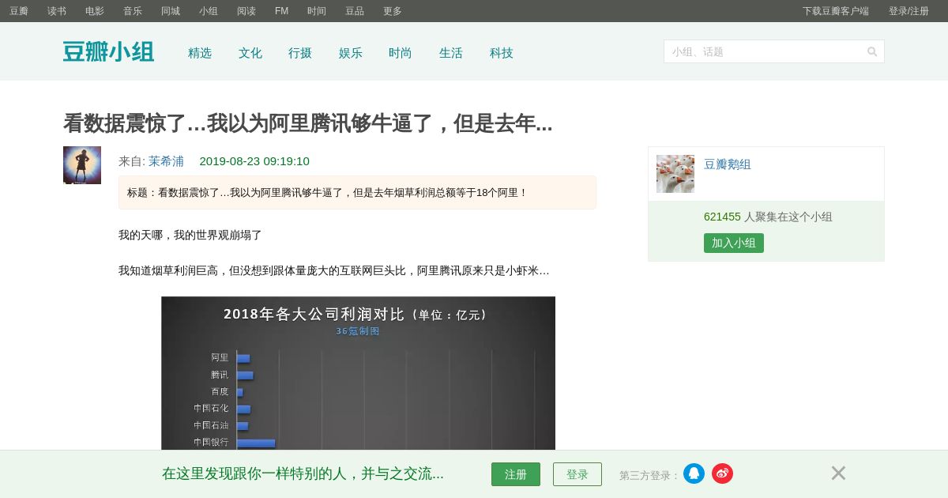Open the 豆瓣鹅组 group thumbnail
948x498 pixels.
[675, 174]
